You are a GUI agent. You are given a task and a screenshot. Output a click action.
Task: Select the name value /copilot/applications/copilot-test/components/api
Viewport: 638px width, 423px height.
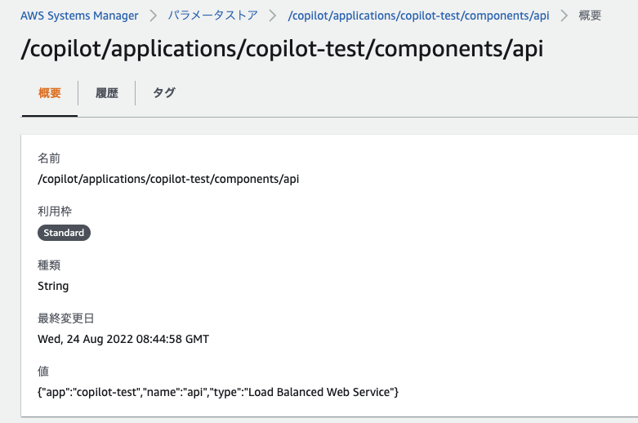point(168,179)
